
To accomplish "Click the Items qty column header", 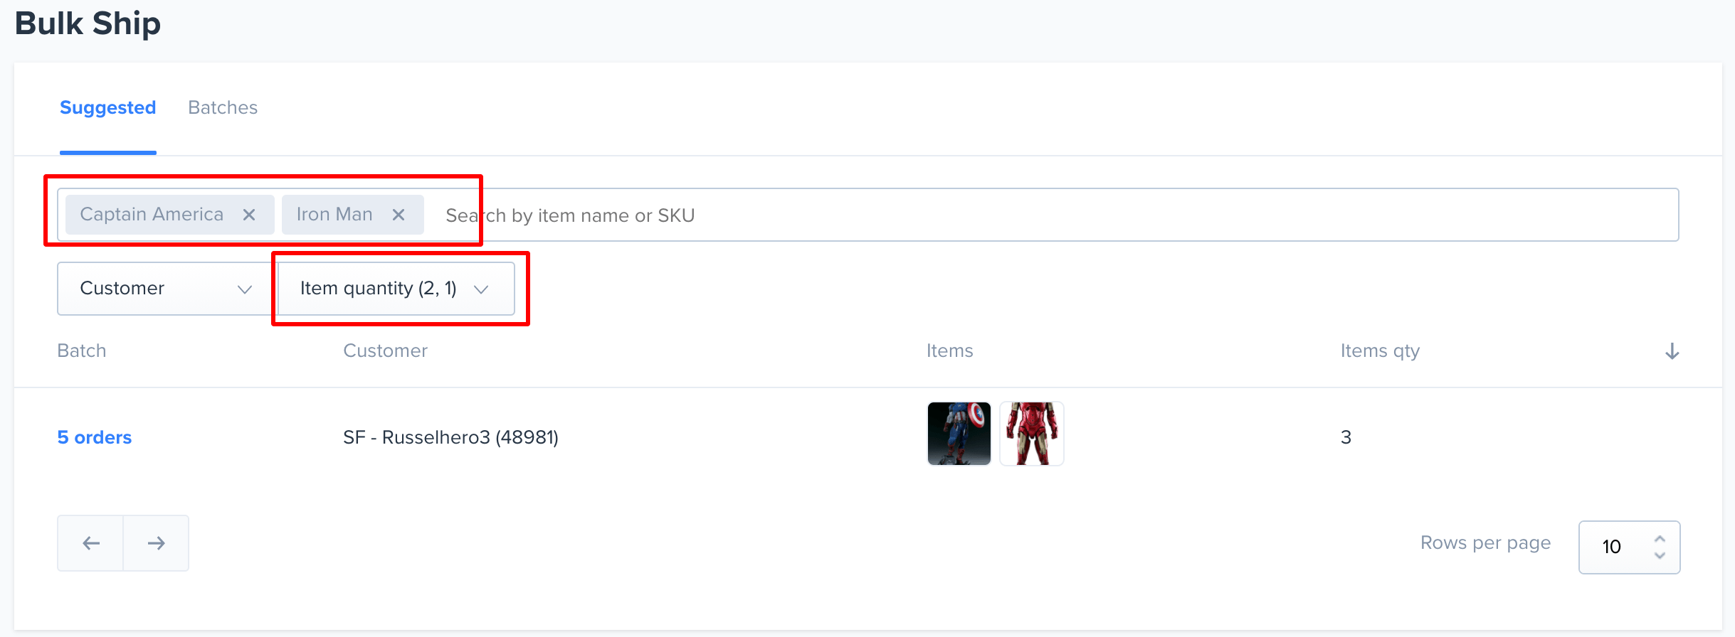I will coord(1379,351).
